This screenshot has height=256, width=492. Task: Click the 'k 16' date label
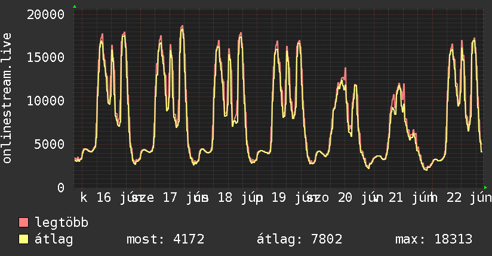(x=96, y=198)
